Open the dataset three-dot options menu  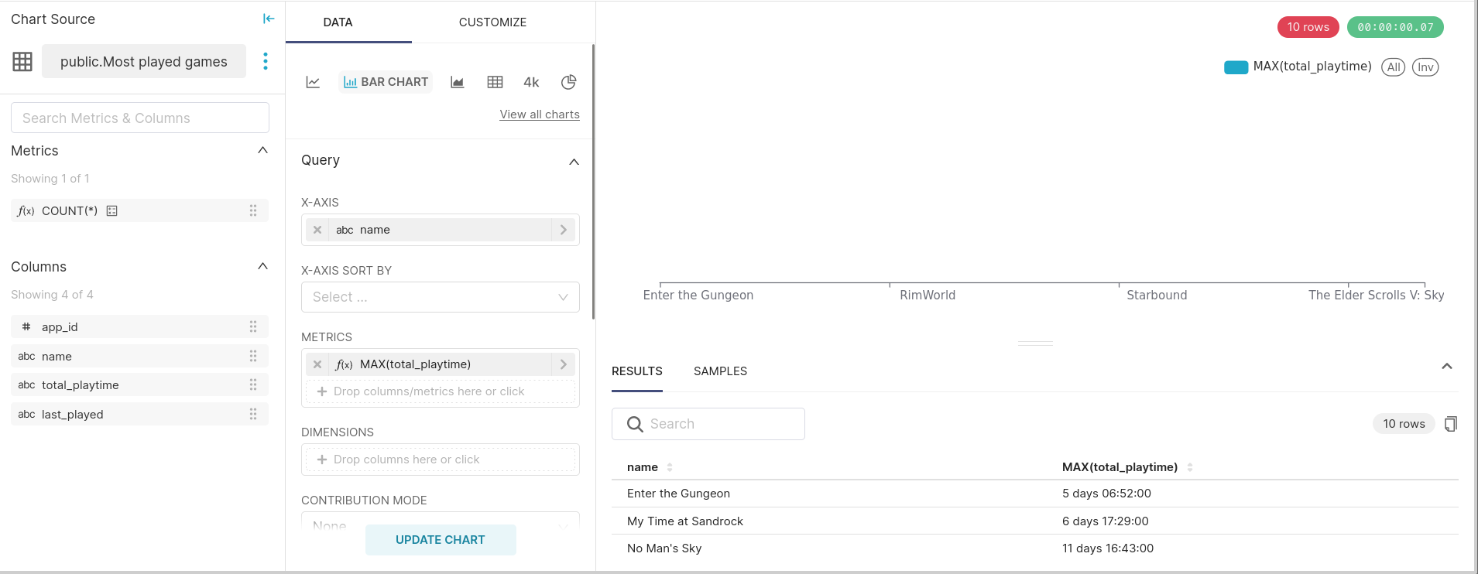pyautogui.click(x=266, y=61)
